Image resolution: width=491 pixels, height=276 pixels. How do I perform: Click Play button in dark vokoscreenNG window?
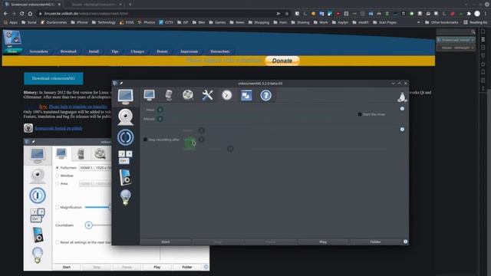[323, 242]
